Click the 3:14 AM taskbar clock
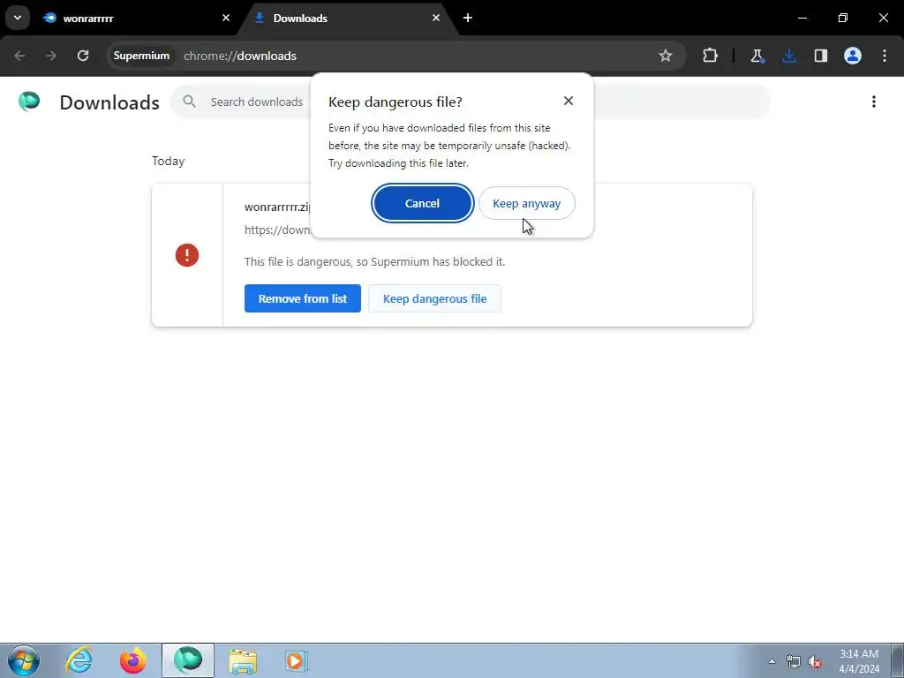The height and width of the screenshot is (678, 904). [x=859, y=661]
